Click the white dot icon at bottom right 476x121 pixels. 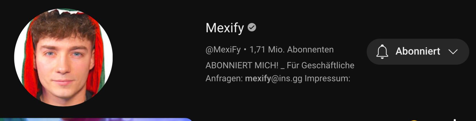pos(455,120)
